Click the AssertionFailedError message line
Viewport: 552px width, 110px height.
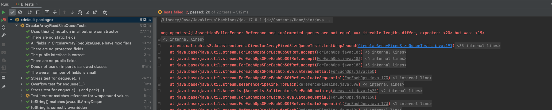coord(322,33)
